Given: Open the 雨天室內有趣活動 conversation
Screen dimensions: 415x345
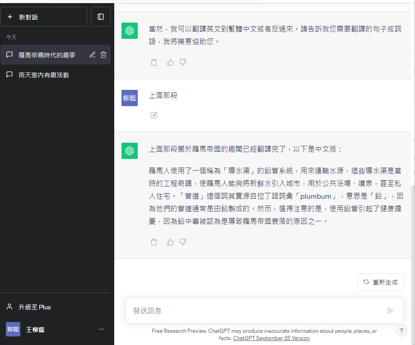Looking at the screenshot, I should point(56,75).
